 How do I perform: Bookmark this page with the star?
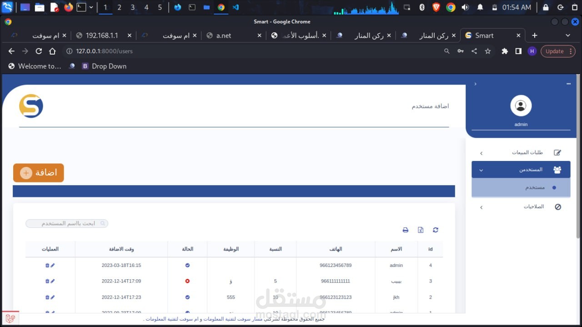click(488, 51)
